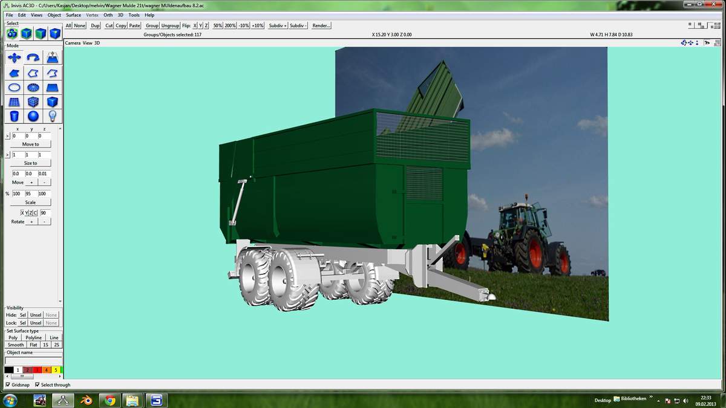Pick the Sphere primitive tool

point(33,116)
